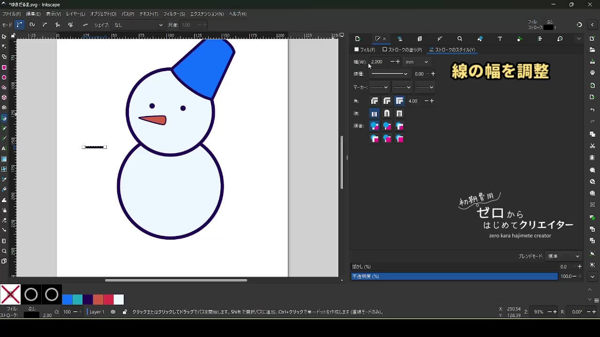The image size is (600, 337).
Task: Increase stroke width with plus button
Action: (398, 62)
